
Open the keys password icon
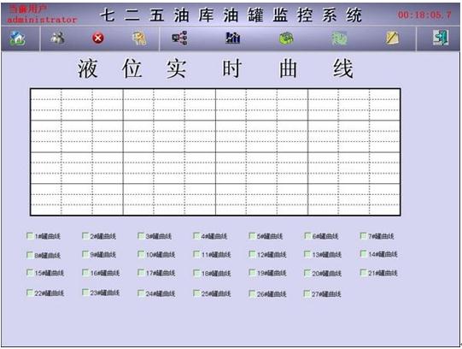pos(139,38)
